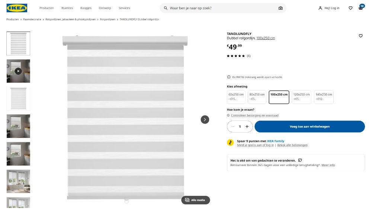Open the shopping cart with 10 items
The image size is (381, 217).
click(x=361, y=7)
